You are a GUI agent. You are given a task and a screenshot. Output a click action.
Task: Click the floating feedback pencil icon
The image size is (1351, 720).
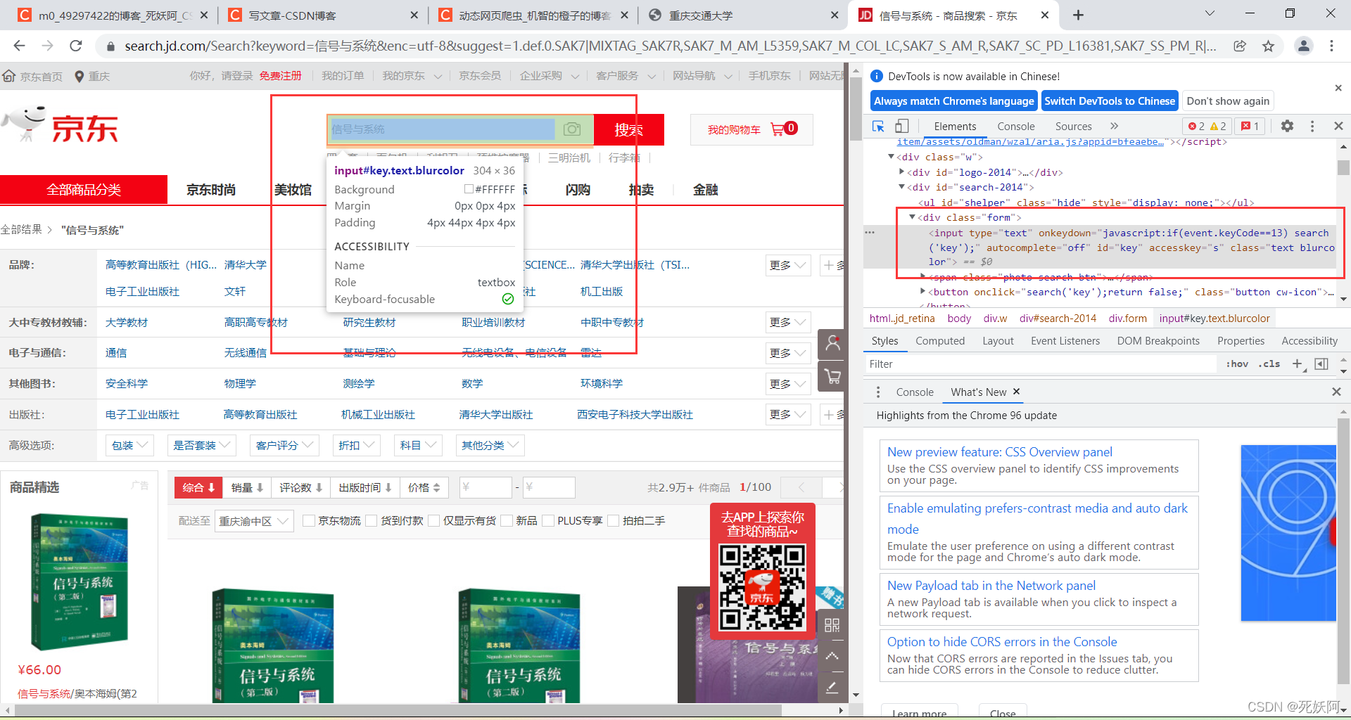pos(832,687)
